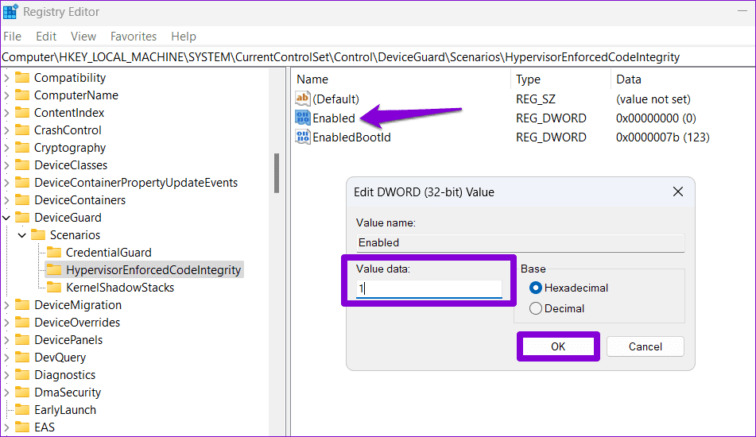Image resolution: width=756 pixels, height=437 pixels.
Task: Collapse the DeviceGuard key
Action: [x=6, y=218]
